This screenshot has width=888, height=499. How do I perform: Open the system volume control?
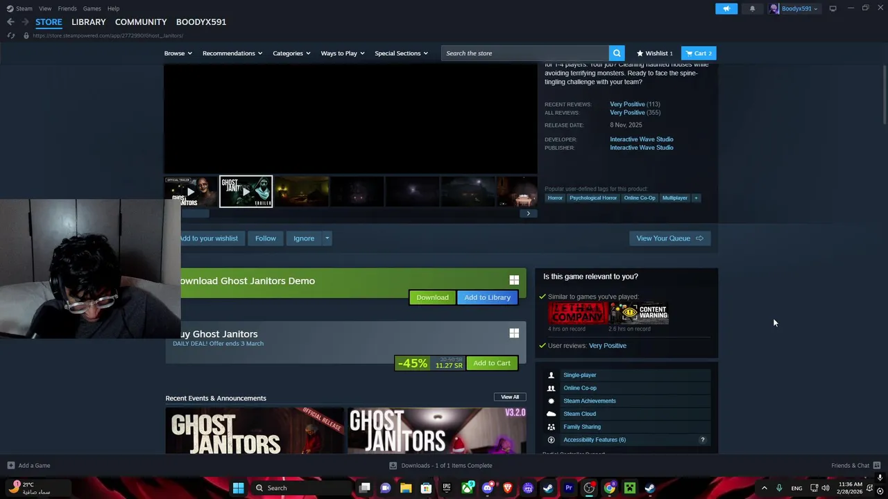(x=825, y=488)
